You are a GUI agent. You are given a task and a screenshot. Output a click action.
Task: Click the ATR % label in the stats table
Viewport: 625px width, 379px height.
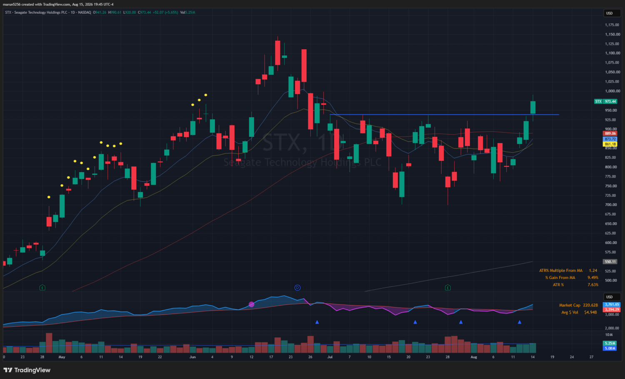[558, 285]
